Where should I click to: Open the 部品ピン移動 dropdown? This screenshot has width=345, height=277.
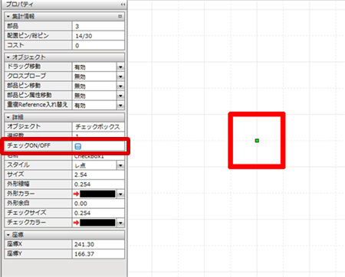click(x=120, y=86)
